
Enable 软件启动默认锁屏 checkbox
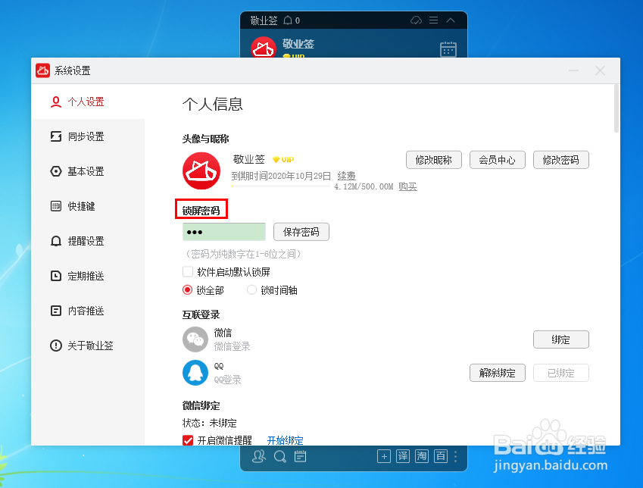[x=188, y=272]
